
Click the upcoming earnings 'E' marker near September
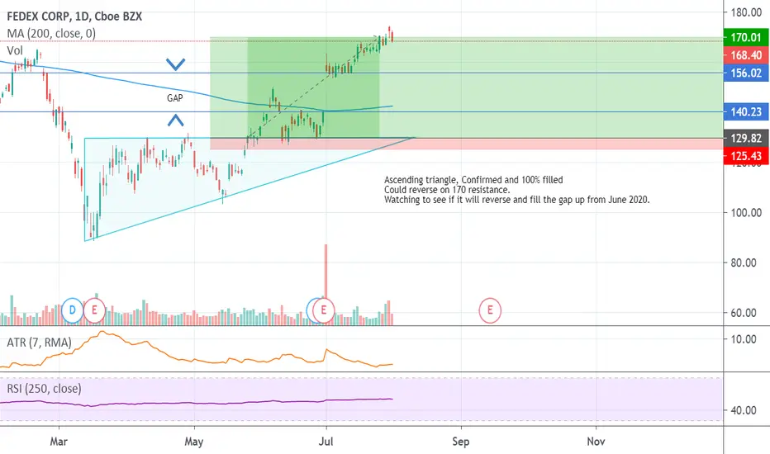490,310
